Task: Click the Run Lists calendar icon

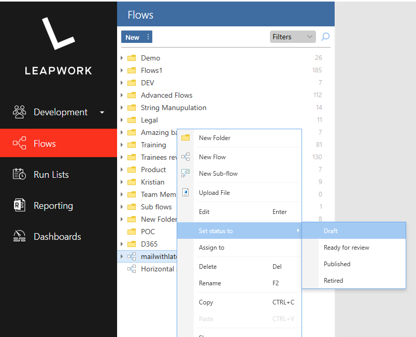Action: 19,174
